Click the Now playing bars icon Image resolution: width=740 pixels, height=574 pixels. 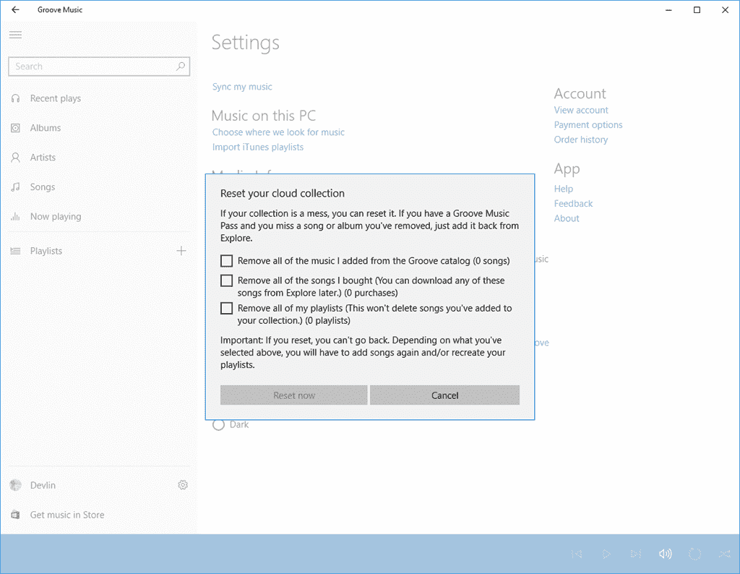[x=16, y=217]
